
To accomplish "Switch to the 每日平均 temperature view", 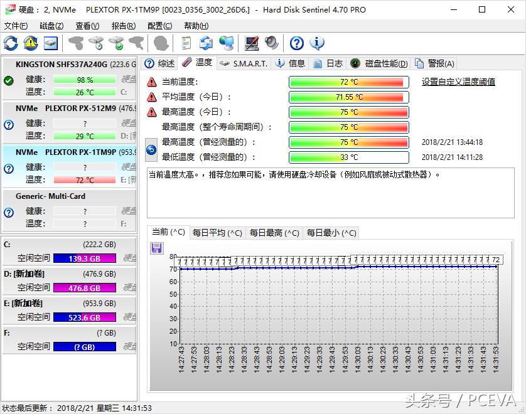I will point(215,231).
